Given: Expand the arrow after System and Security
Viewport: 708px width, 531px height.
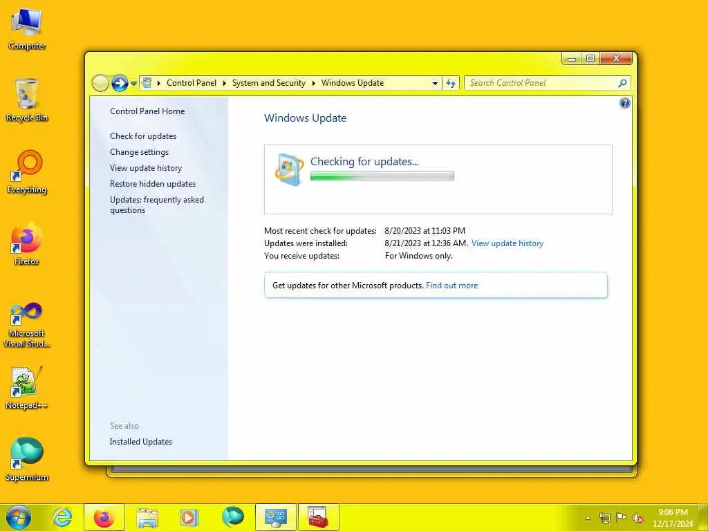Looking at the screenshot, I should [x=313, y=83].
